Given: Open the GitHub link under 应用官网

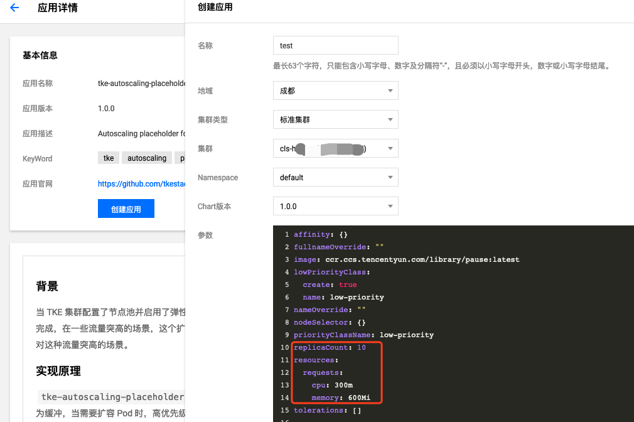Looking at the screenshot, I should pos(141,183).
